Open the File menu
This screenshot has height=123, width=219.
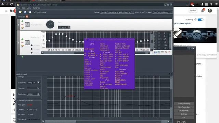click(x=18, y=8)
